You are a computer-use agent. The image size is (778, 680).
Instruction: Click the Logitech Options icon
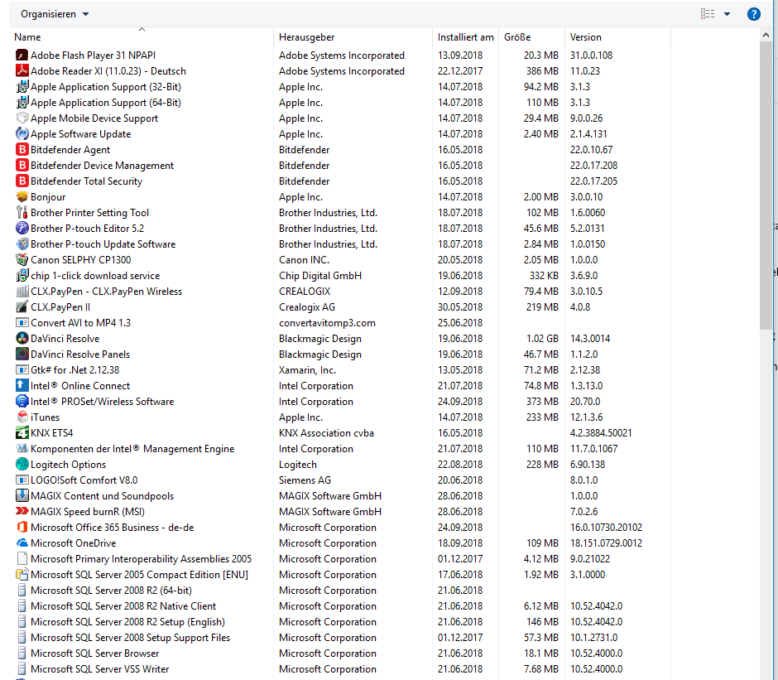click(x=22, y=464)
